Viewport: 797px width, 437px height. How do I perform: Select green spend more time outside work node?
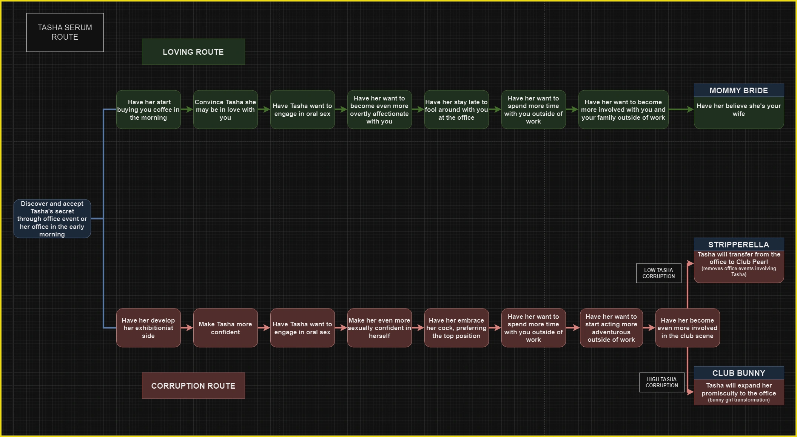(x=533, y=110)
